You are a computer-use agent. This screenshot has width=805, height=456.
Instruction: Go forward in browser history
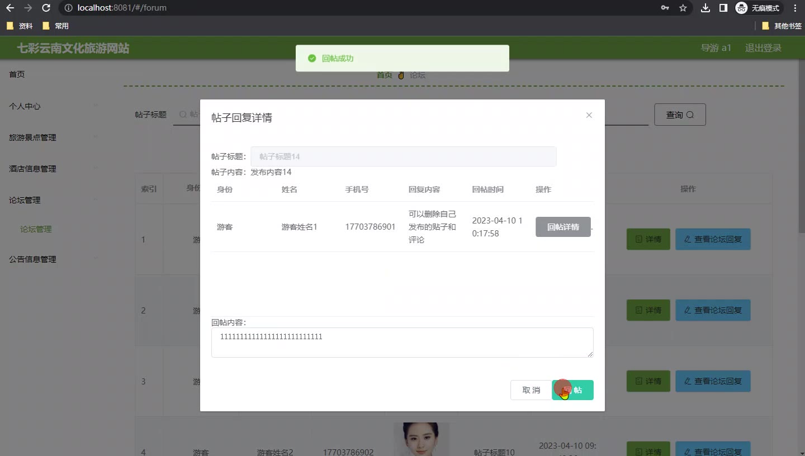(28, 8)
